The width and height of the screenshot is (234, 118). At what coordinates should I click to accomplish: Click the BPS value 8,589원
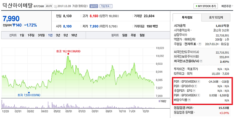point(225,95)
